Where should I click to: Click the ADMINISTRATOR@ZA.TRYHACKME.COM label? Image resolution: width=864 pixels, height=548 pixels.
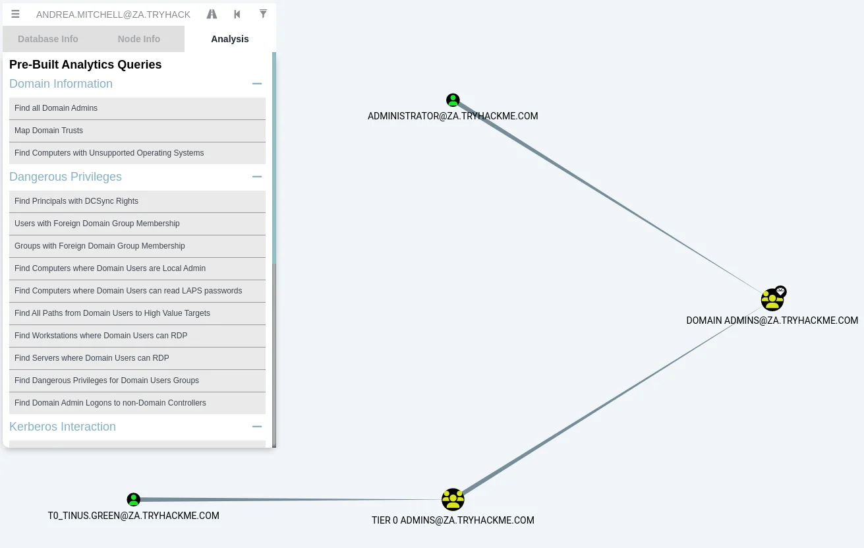(453, 116)
